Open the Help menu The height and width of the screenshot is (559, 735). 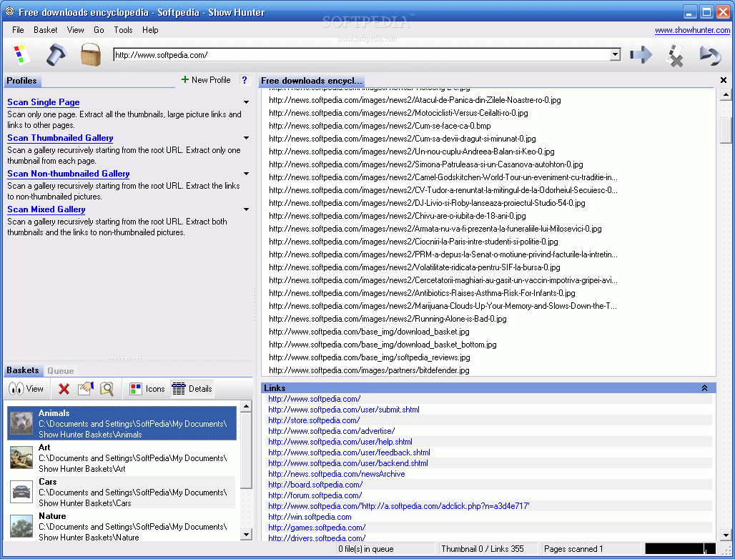click(150, 29)
